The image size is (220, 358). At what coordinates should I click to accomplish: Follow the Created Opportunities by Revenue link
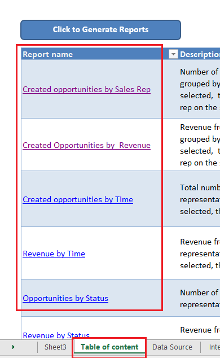(87, 145)
